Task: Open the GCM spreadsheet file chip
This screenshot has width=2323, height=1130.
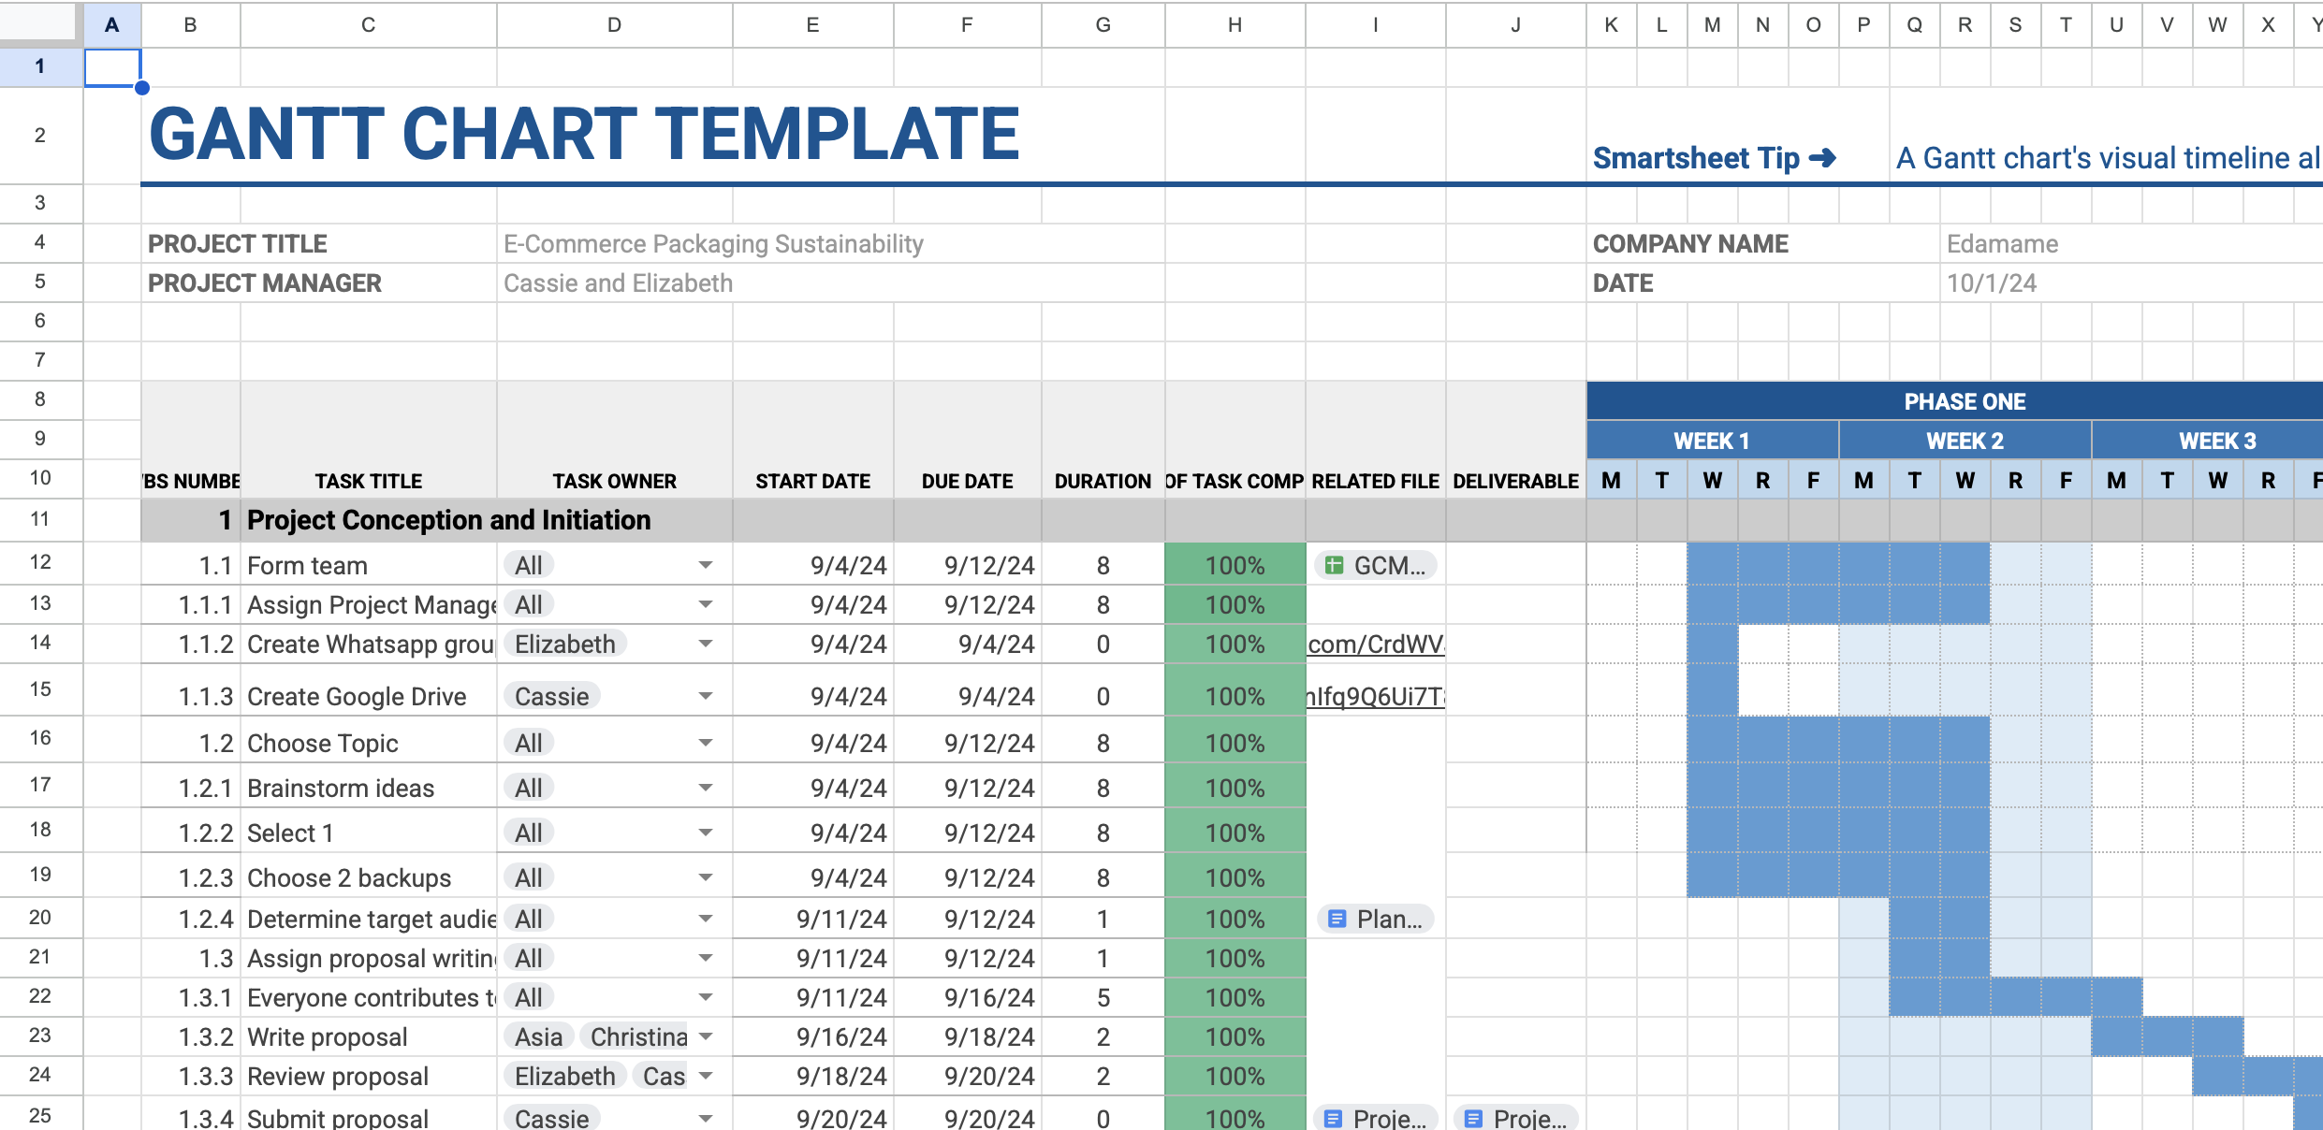Action: [1375, 565]
